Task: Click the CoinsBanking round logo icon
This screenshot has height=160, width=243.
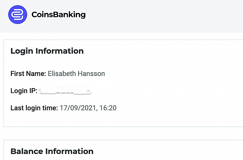Action: [17, 15]
